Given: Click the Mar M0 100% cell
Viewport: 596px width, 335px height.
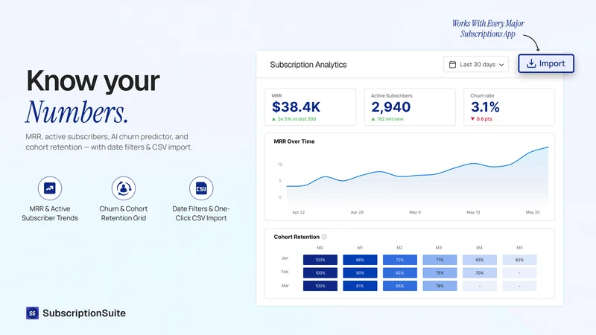Looking at the screenshot, I should pos(320,286).
